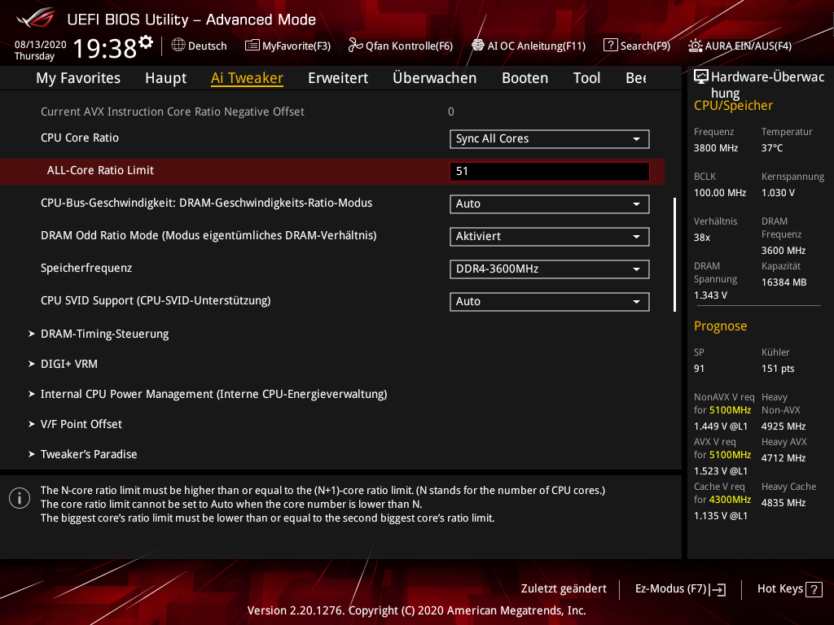Click the Hot Keys question mark icon
The width and height of the screenshot is (834, 625).
coord(814,589)
